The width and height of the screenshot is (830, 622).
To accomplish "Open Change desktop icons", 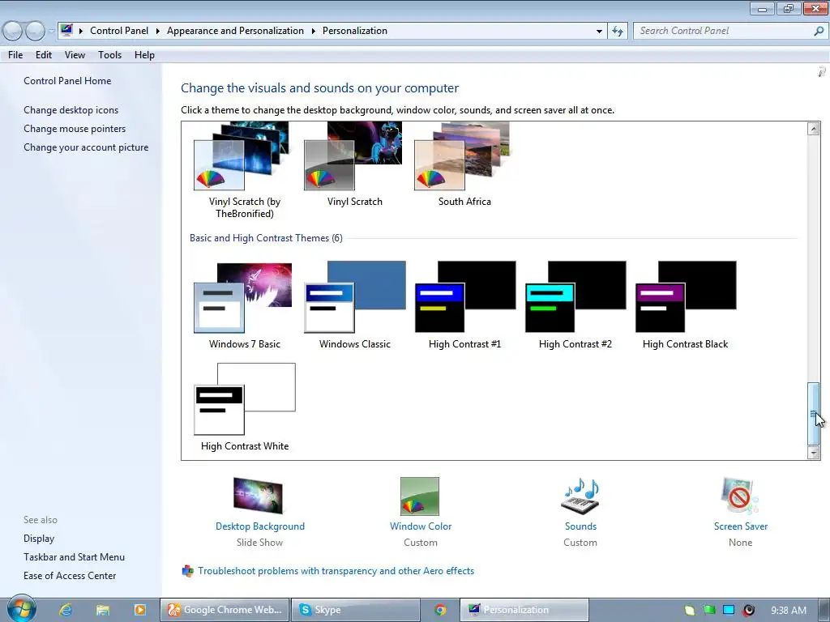I will point(71,110).
